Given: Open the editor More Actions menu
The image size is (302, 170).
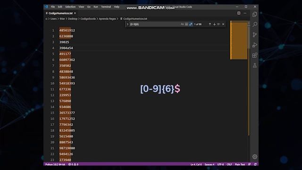Looking at the screenshot, I should click(x=245, y=13).
